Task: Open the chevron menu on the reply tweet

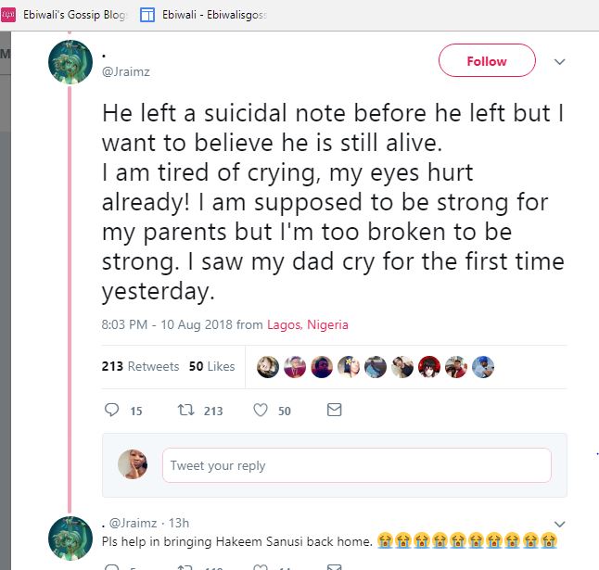Action: point(559,524)
